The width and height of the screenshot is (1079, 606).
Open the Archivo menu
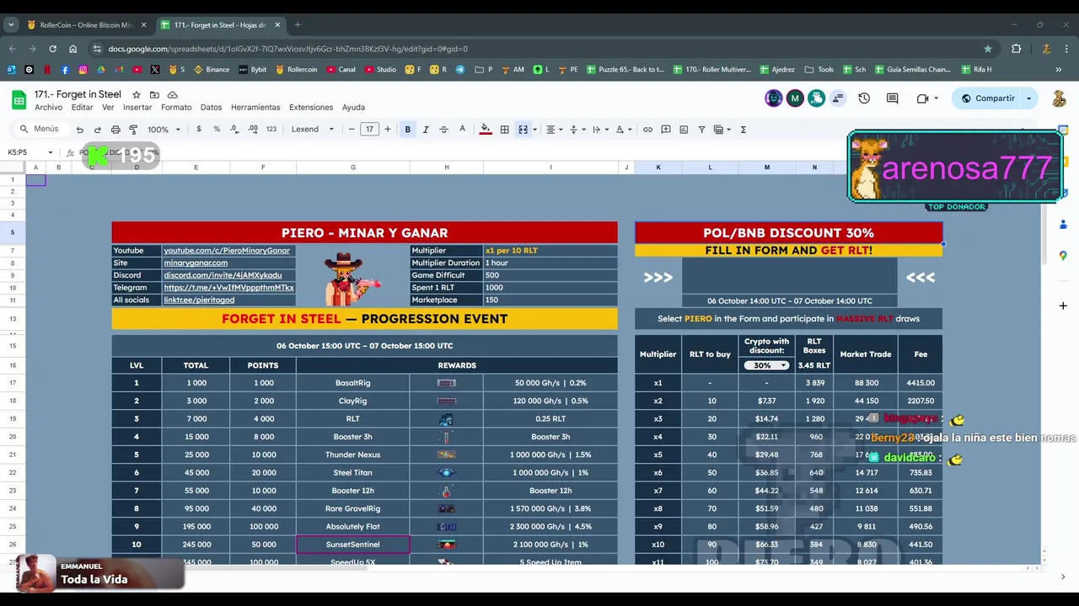(x=49, y=108)
